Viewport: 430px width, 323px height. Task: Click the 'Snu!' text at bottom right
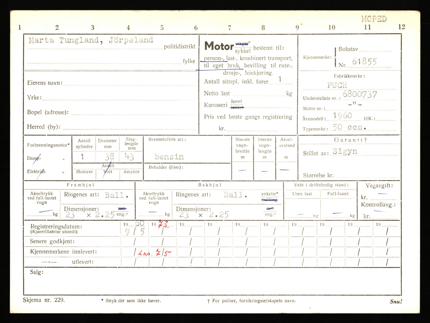click(x=396, y=302)
